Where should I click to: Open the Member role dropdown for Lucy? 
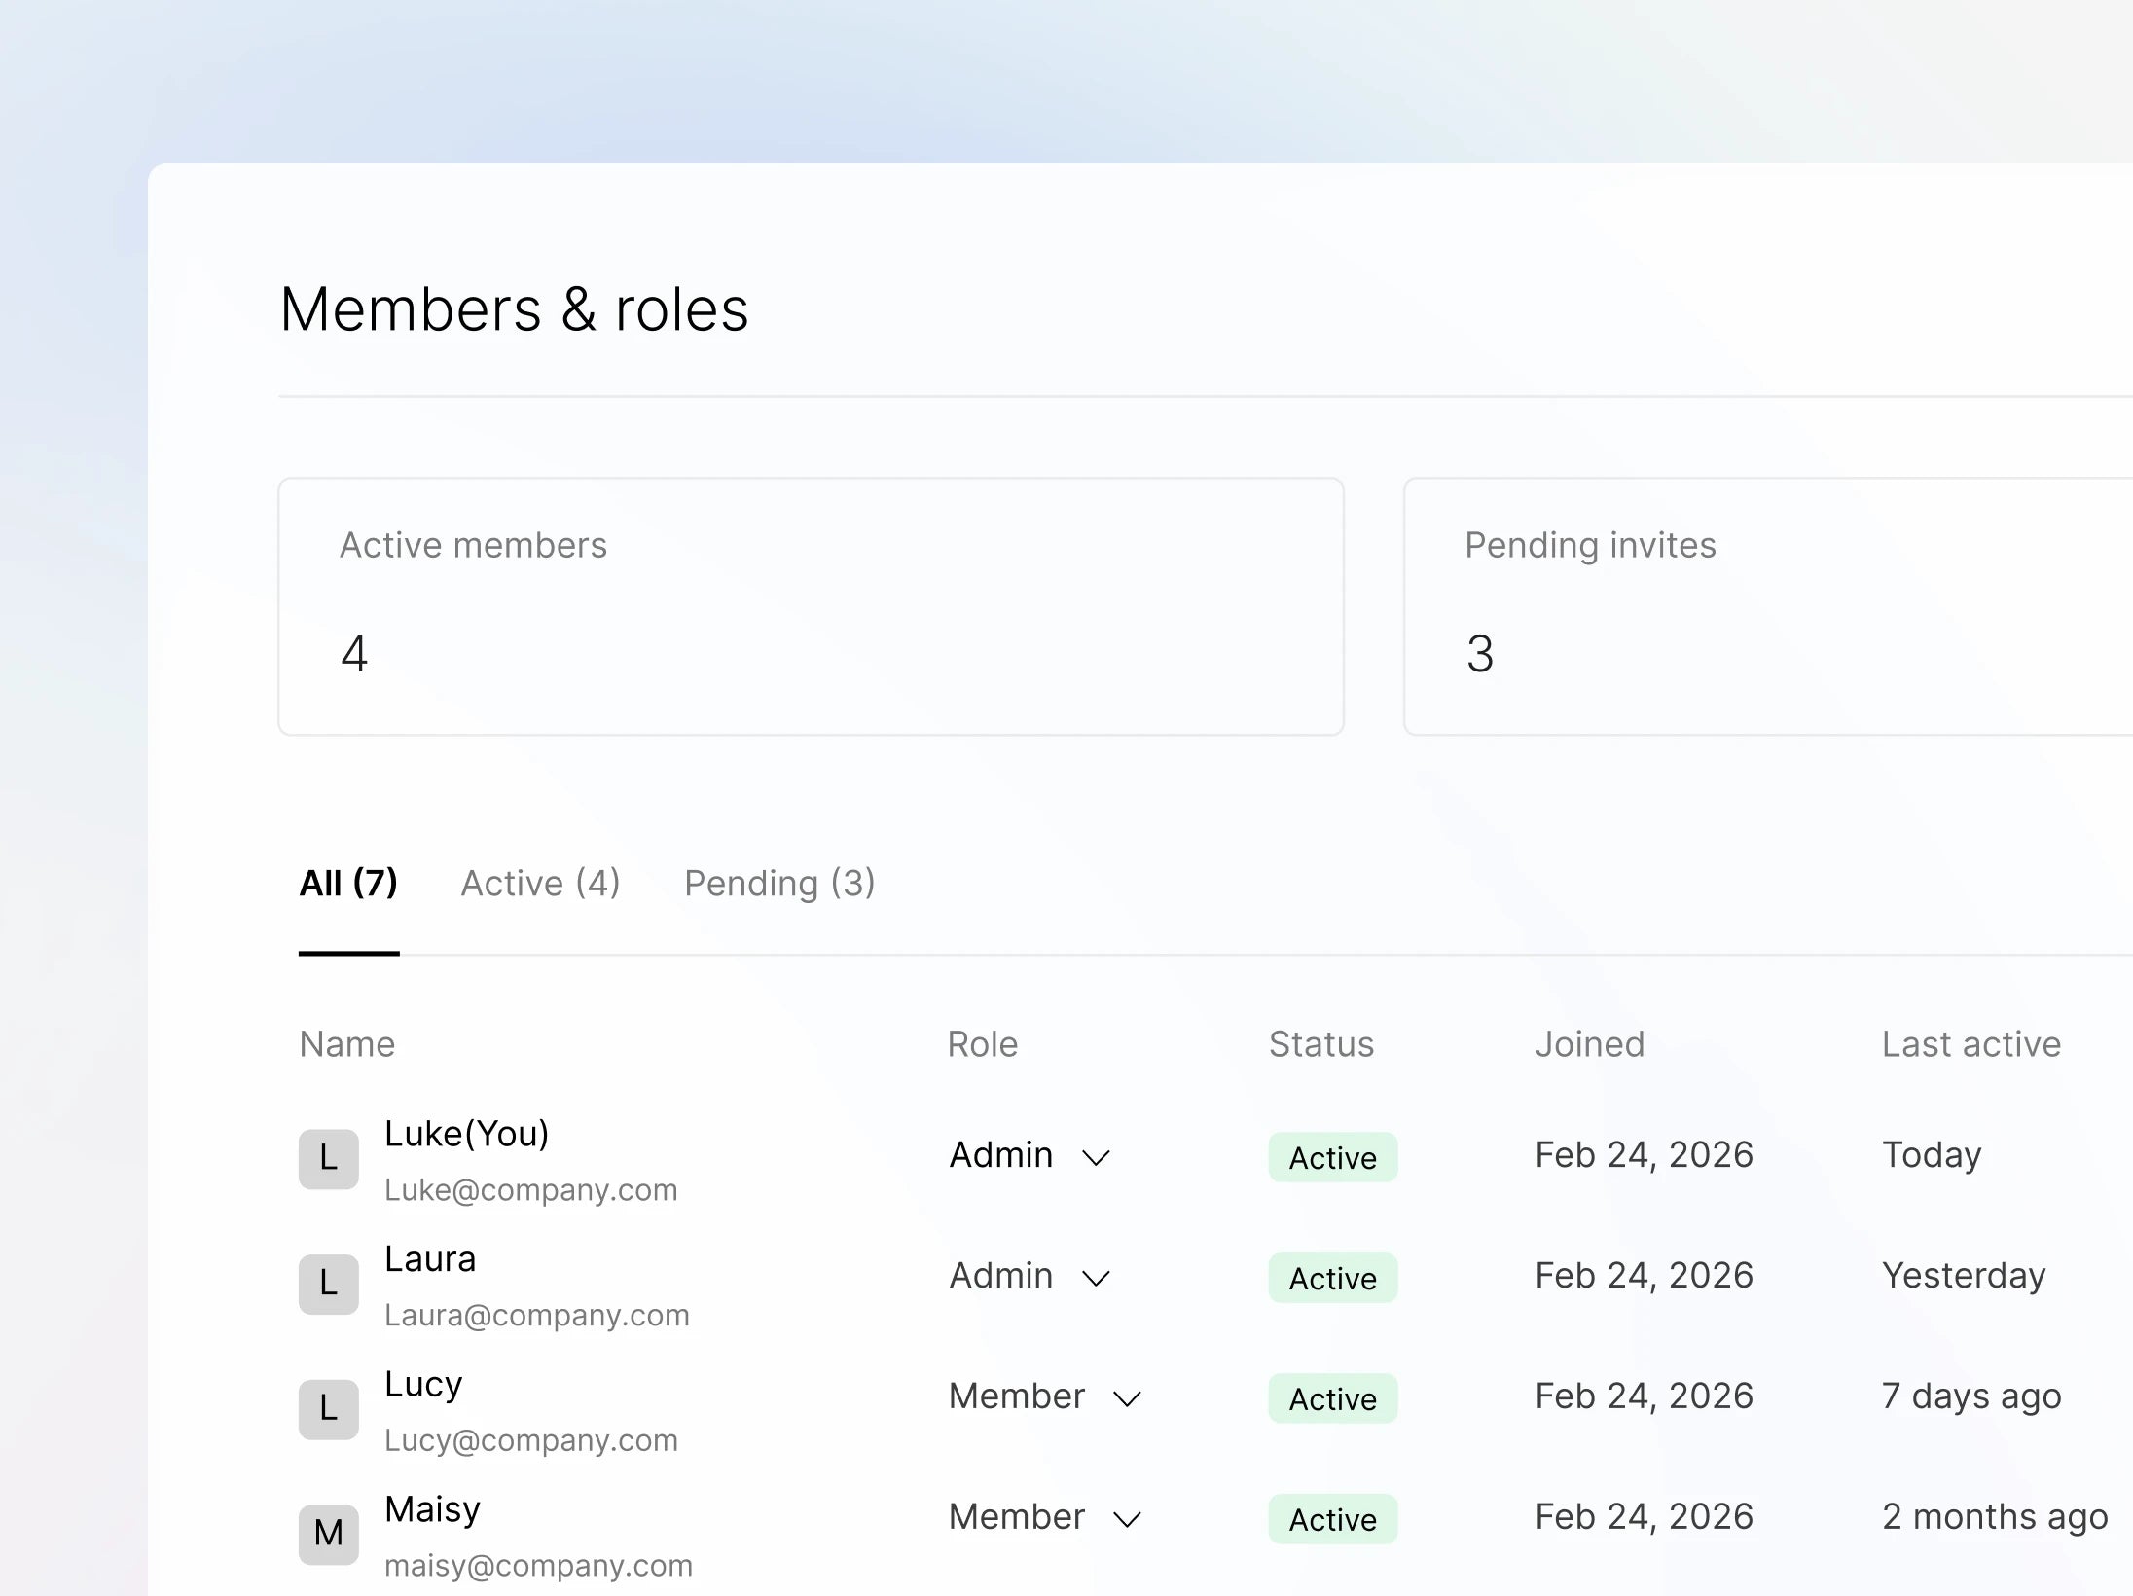pyautogui.click(x=1045, y=1397)
